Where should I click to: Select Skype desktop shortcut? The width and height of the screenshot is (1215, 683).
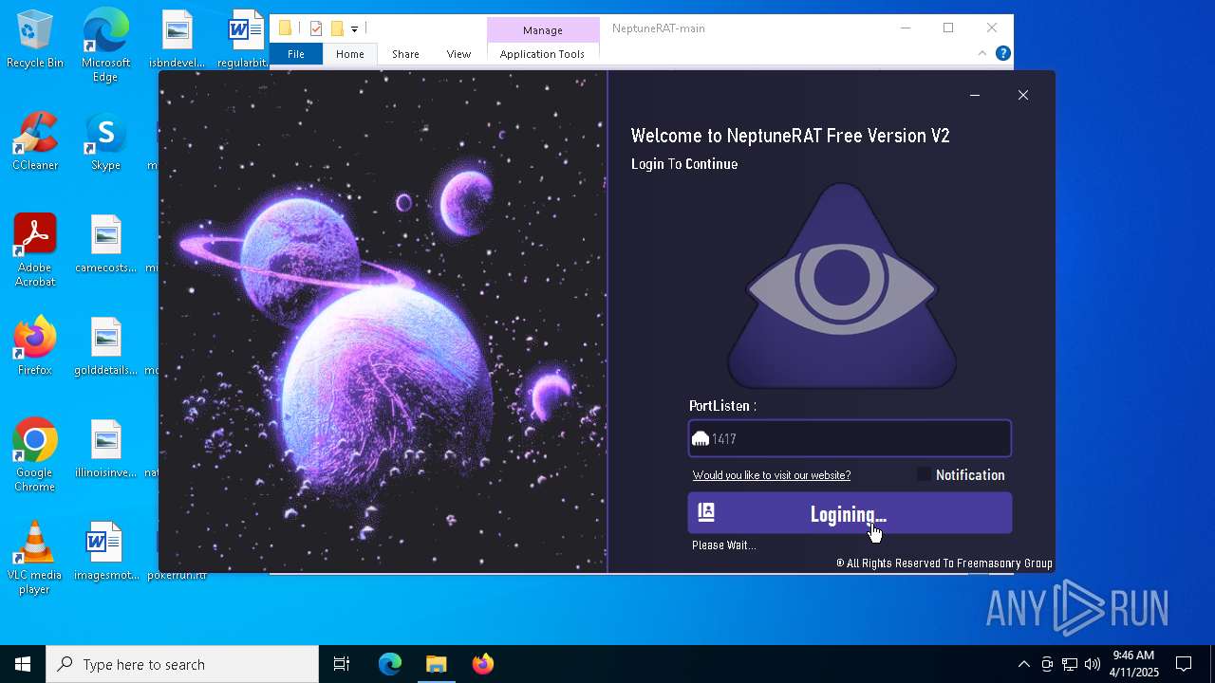click(105, 142)
